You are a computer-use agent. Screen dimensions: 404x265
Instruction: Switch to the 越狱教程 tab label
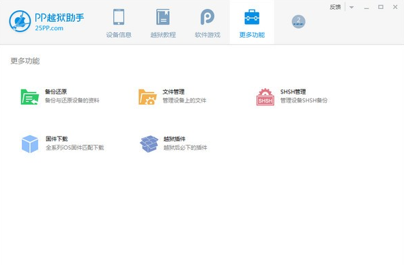(163, 35)
